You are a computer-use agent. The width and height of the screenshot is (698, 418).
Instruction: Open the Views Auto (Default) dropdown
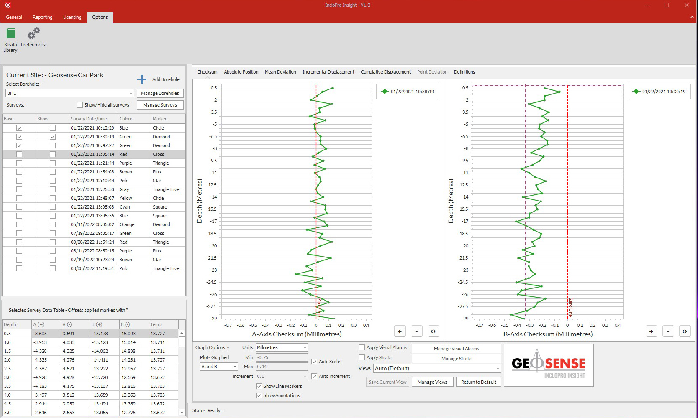coord(498,368)
